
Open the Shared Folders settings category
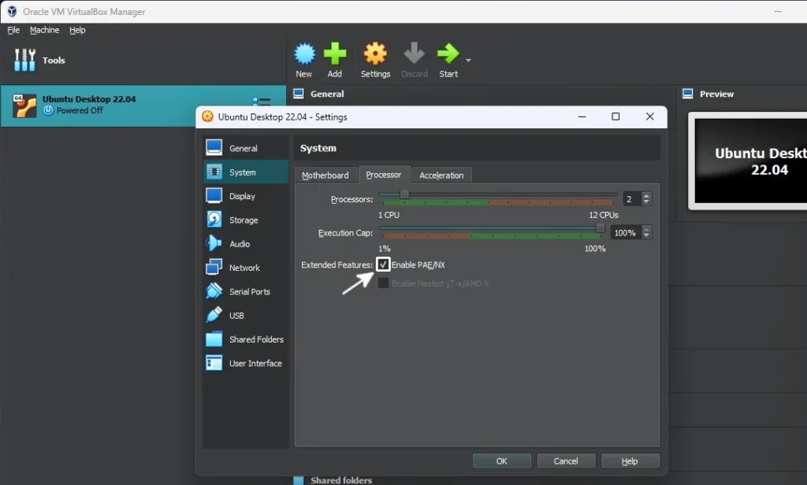(246, 339)
